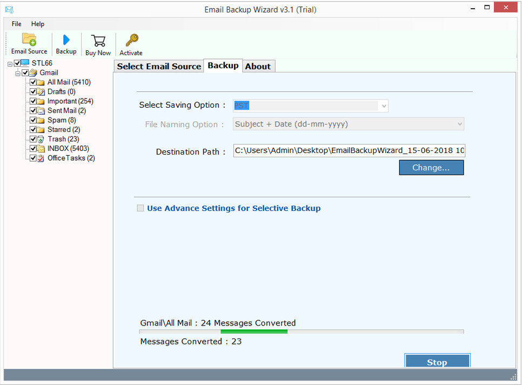
Task: Maximize the Email Backup Wizard window
Action: pyautogui.click(x=487, y=8)
